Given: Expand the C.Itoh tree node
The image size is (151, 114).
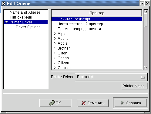Looking at the screenshot, I should click(x=55, y=53).
